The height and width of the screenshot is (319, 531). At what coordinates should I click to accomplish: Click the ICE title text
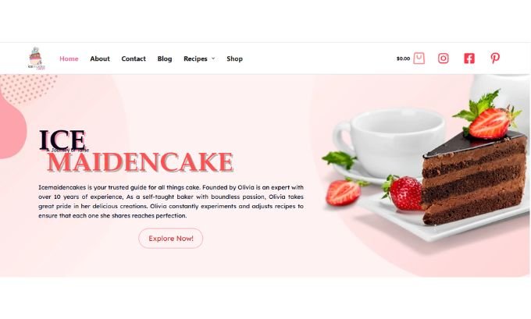[62, 140]
